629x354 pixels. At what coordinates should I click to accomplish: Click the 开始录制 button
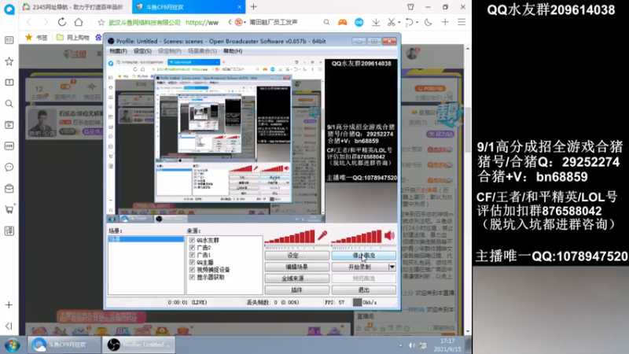360,267
